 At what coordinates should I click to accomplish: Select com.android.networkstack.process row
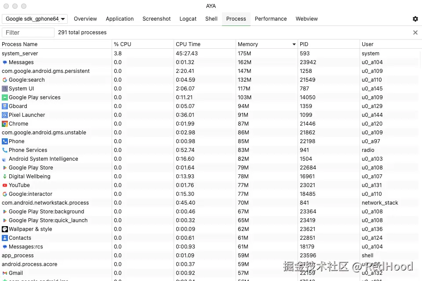[211, 203]
